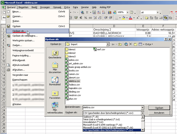Screen dimensions: 177x134
Task: Open the Chart Wizard icon
Action: 109,12
